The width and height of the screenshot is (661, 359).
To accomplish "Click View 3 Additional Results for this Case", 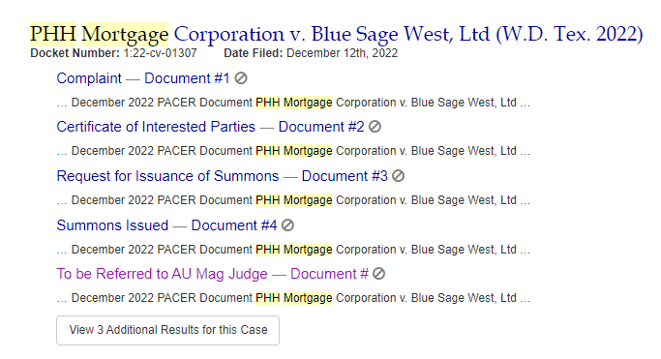I will coord(167,330).
